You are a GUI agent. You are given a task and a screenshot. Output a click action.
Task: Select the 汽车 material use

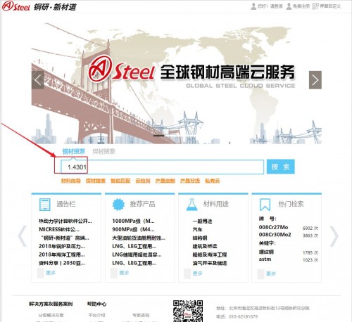197,229
